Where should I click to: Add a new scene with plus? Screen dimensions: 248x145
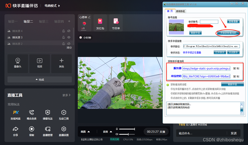69,21
